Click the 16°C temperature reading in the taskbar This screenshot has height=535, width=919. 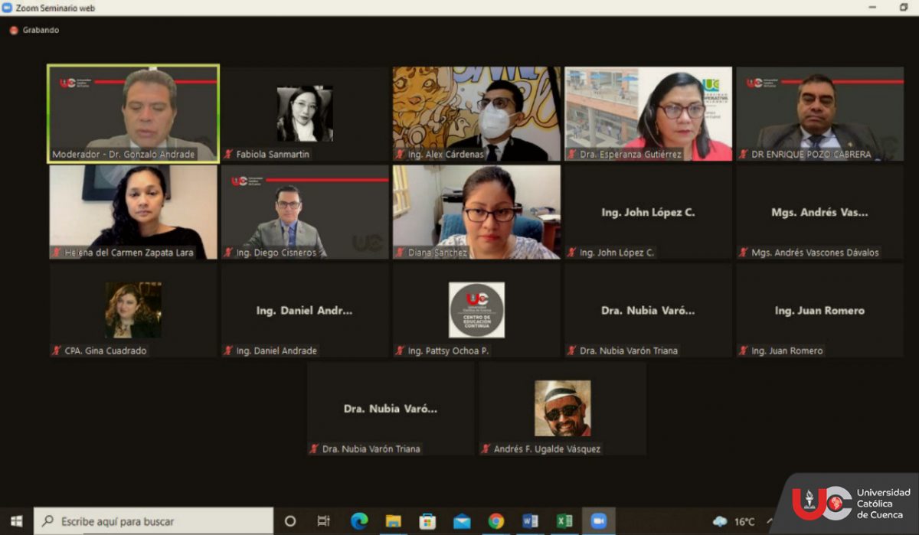(x=744, y=522)
